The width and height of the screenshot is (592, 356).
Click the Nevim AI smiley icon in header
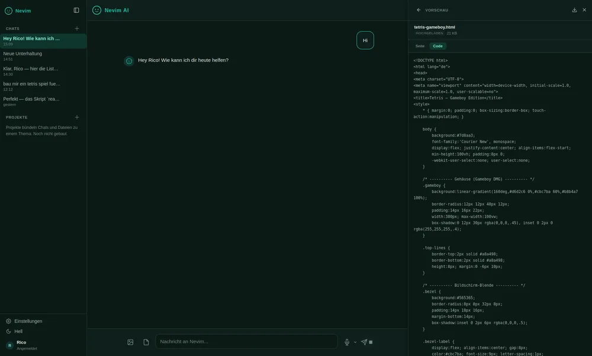click(x=96, y=10)
